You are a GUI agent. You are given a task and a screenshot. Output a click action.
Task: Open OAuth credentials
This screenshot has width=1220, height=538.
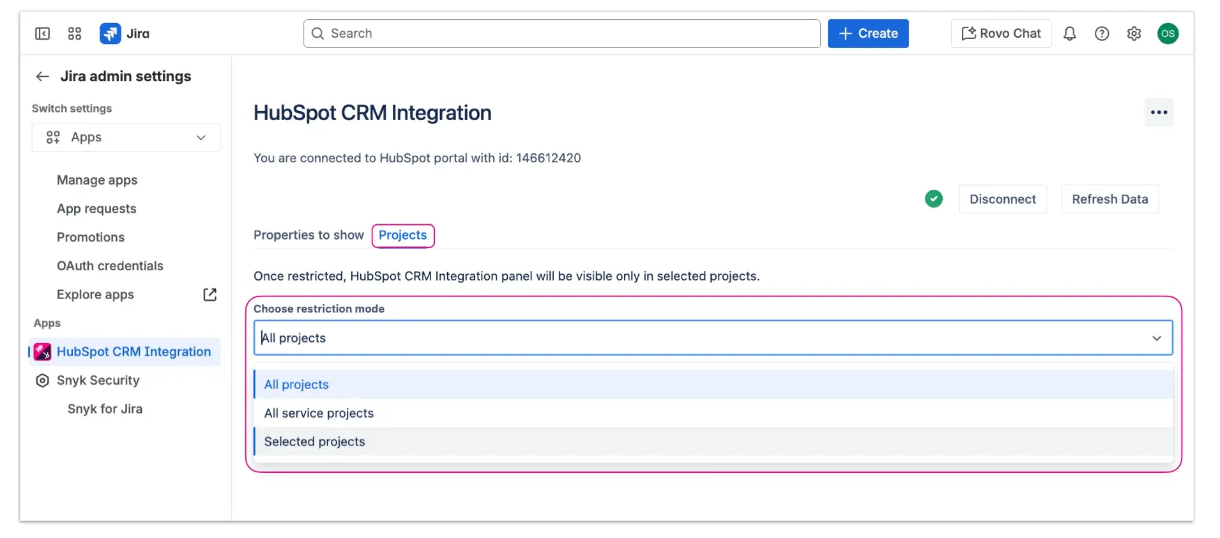coord(110,266)
